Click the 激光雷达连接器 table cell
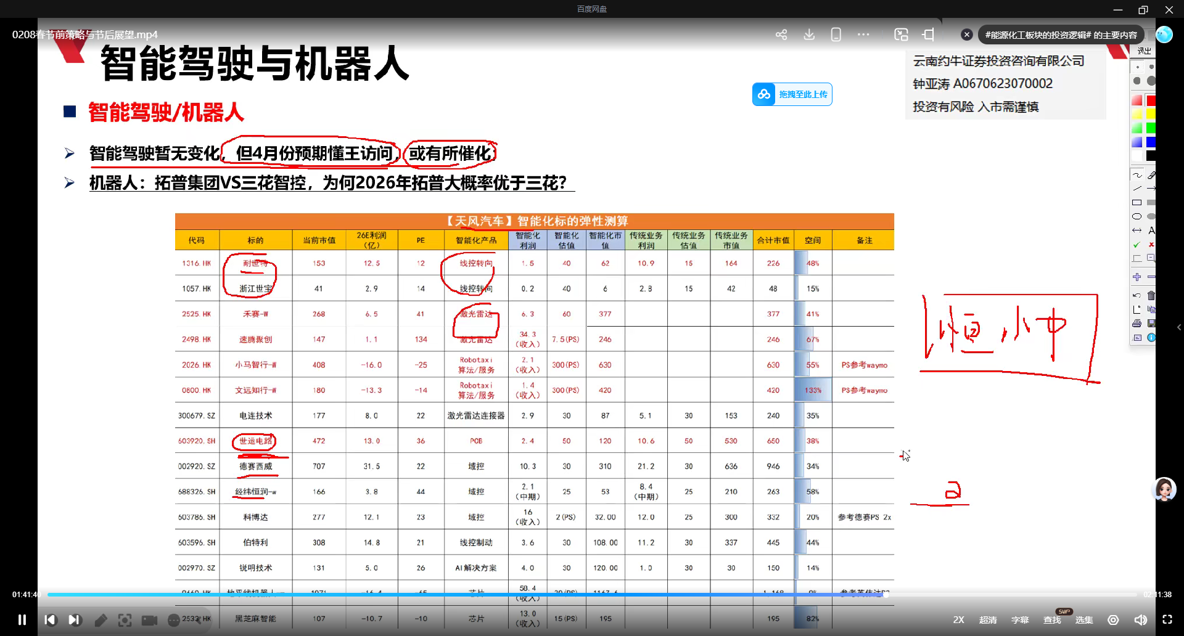The height and width of the screenshot is (636, 1184). pyautogui.click(x=476, y=416)
